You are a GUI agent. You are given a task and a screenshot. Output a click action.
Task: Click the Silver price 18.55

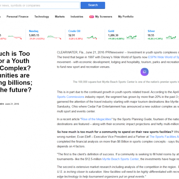[151, 35]
